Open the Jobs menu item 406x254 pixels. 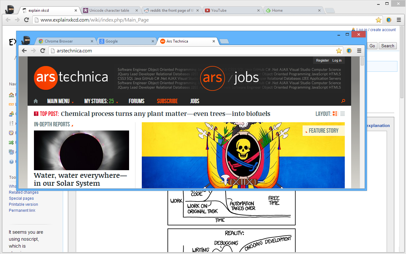coord(195,101)
